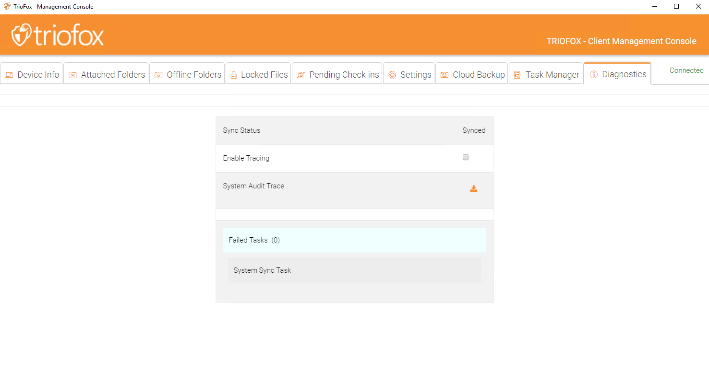Switch to the Attached Folders tab
The height and width of the screenshot is (383, 709).
[x=106, y=74]
